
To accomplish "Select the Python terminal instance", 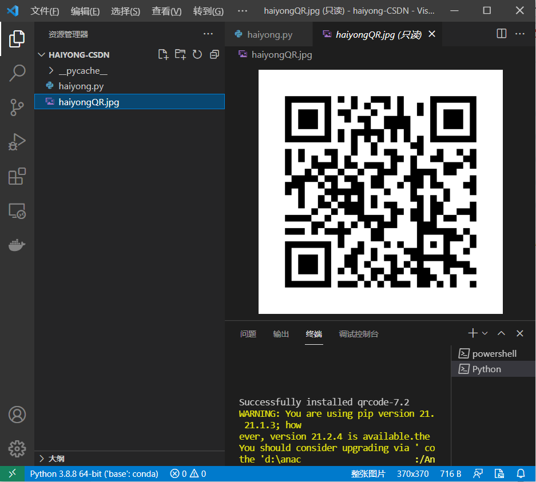I will tap(493, 369).
